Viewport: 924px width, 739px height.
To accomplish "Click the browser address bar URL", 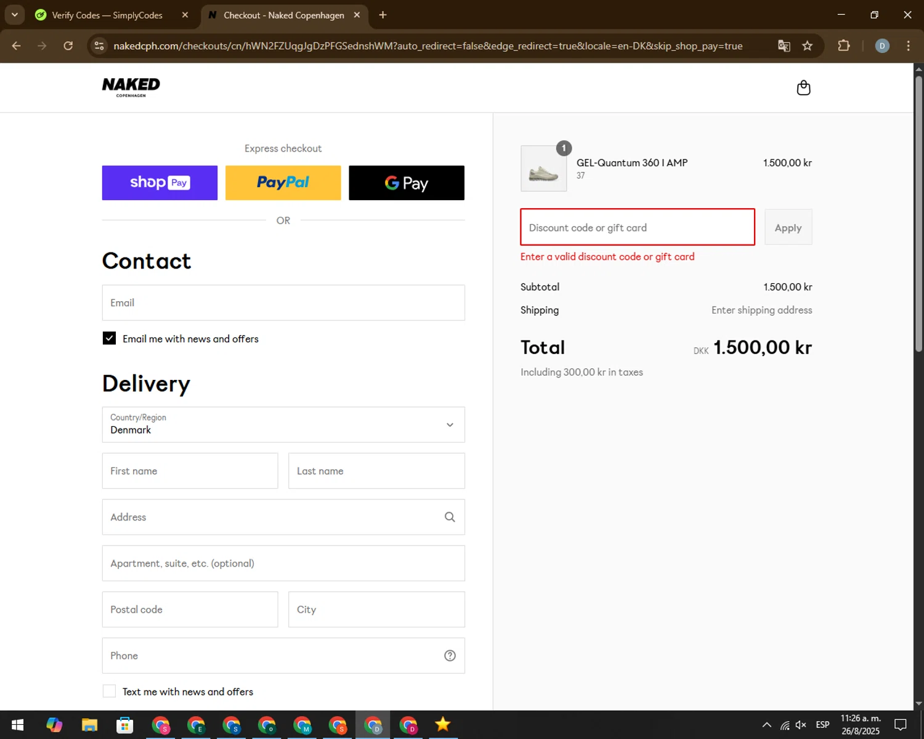I will pyautogui.click(x=428, y=46).
